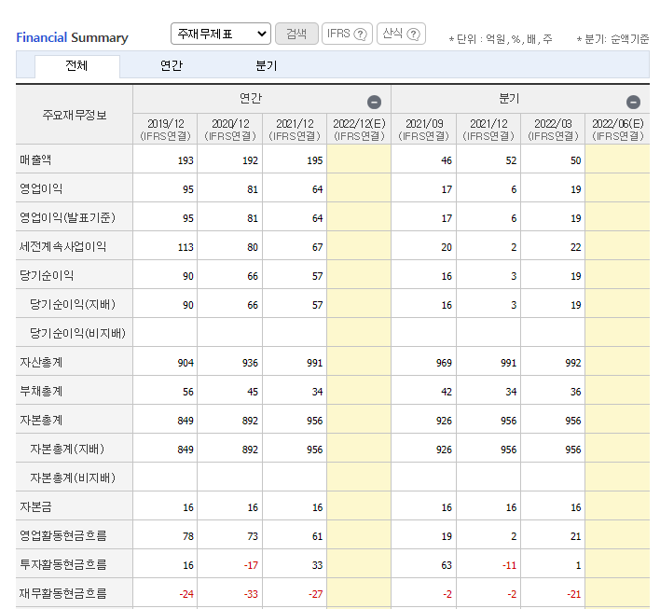Screen dimensions: 660x609
Task: Click the 당기순이익(비지배) row label
Action: pos(78,334)
